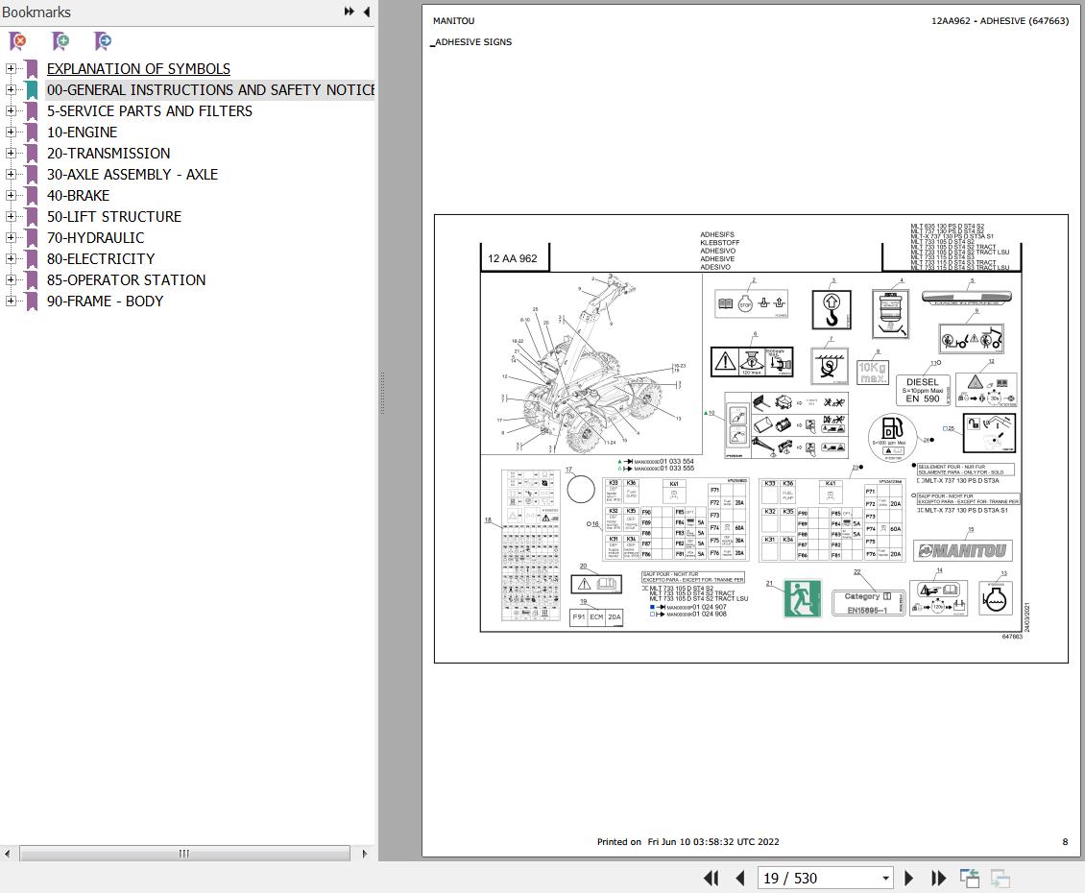Go to the next page
This screenshot has width=1085, height=893.
[909, 879]
